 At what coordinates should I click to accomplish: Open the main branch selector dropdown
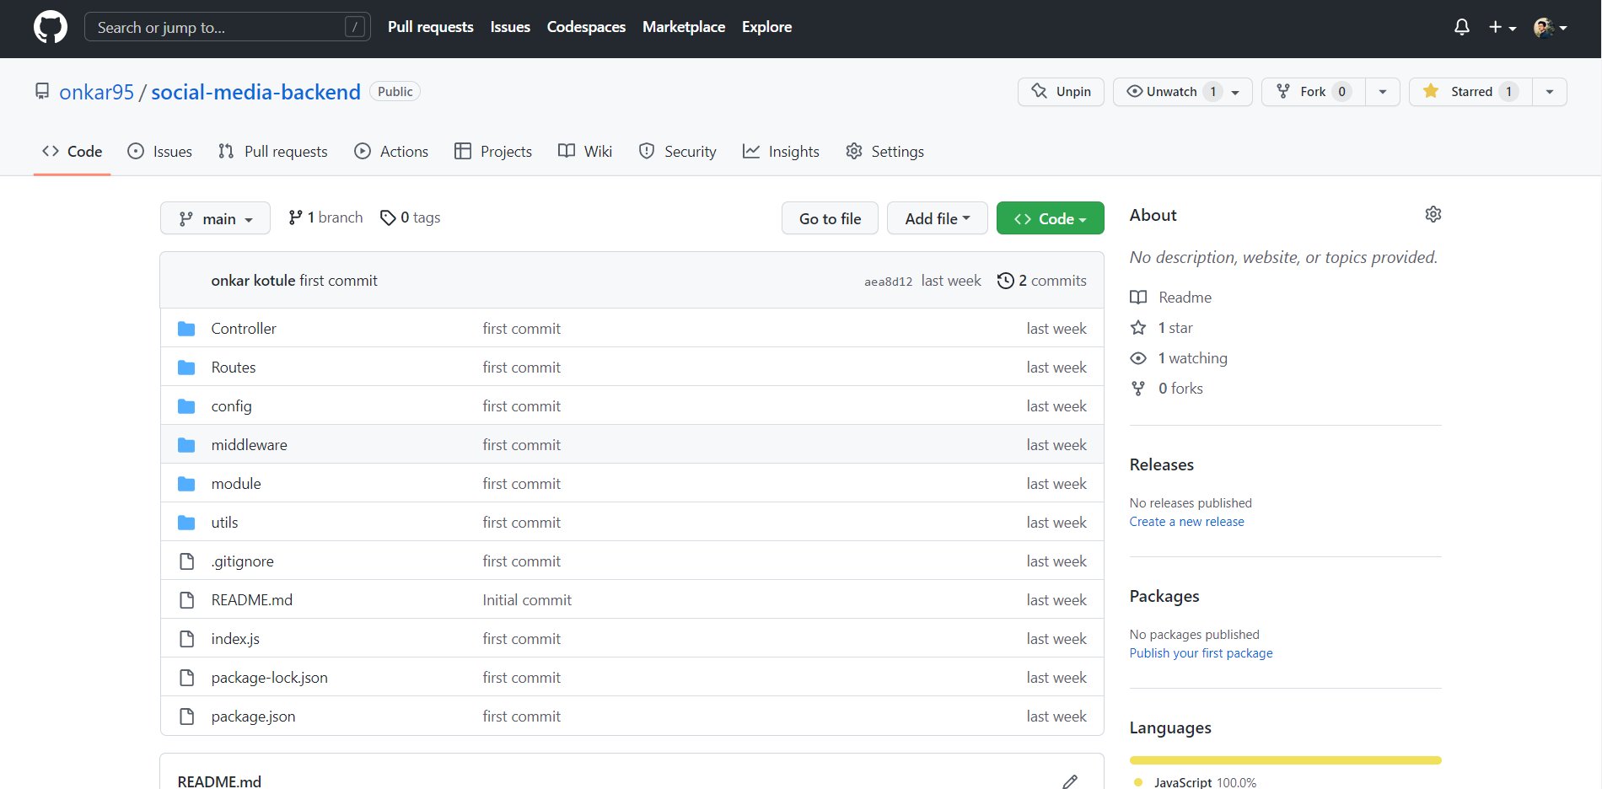[x=215, y=218]
